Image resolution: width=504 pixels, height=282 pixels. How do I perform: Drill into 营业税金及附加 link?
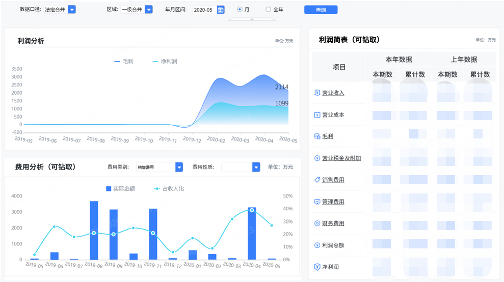(x=341, y=158)
